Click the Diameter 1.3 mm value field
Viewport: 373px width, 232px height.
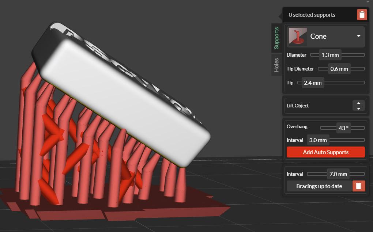[x=330, y=55]
